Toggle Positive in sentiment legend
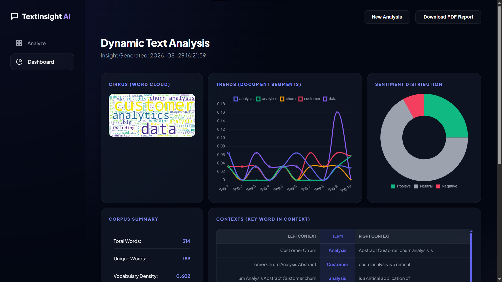Screen dimensions: 502x282 click(401, 186)
